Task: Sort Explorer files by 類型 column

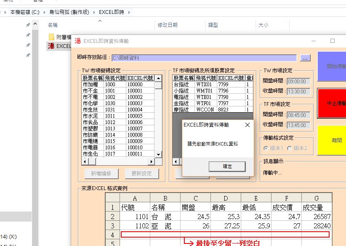Action: 213,25
